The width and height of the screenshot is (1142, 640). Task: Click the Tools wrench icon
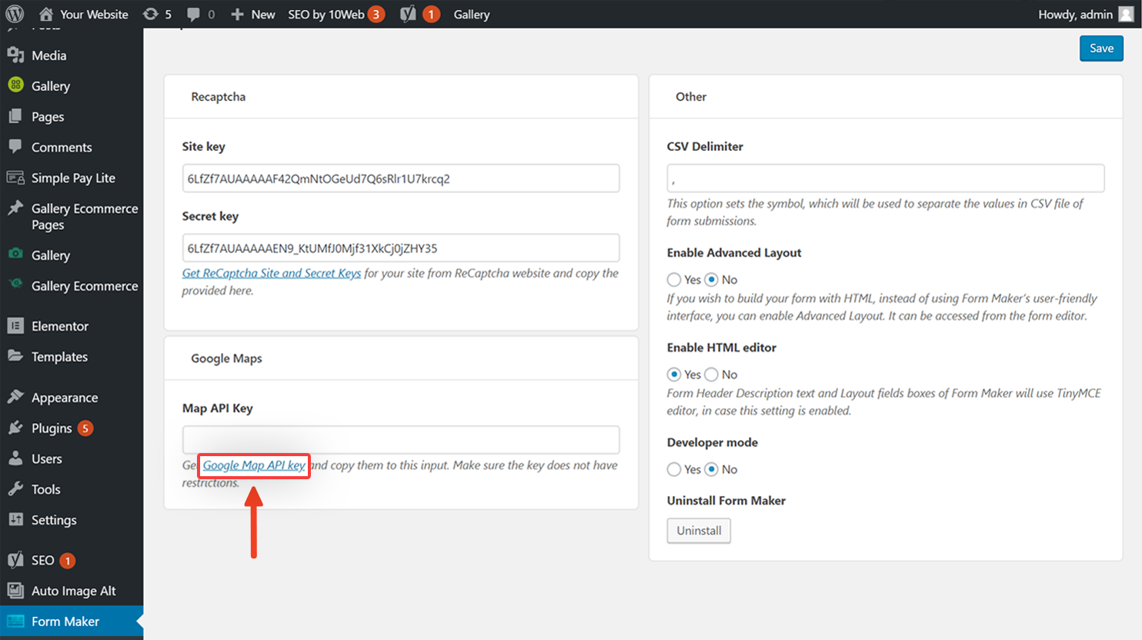click(15, 488)
